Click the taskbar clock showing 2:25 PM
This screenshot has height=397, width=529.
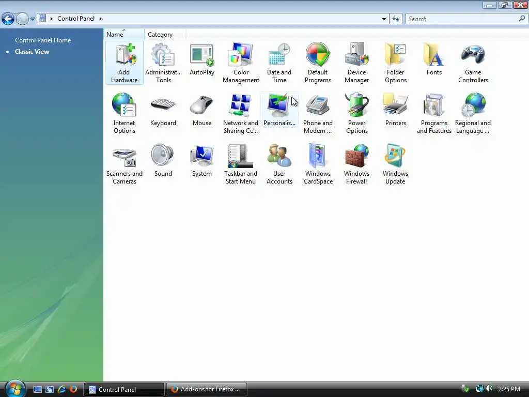coord(509,389)
